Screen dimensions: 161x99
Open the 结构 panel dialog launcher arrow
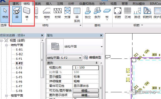(80, 25)
